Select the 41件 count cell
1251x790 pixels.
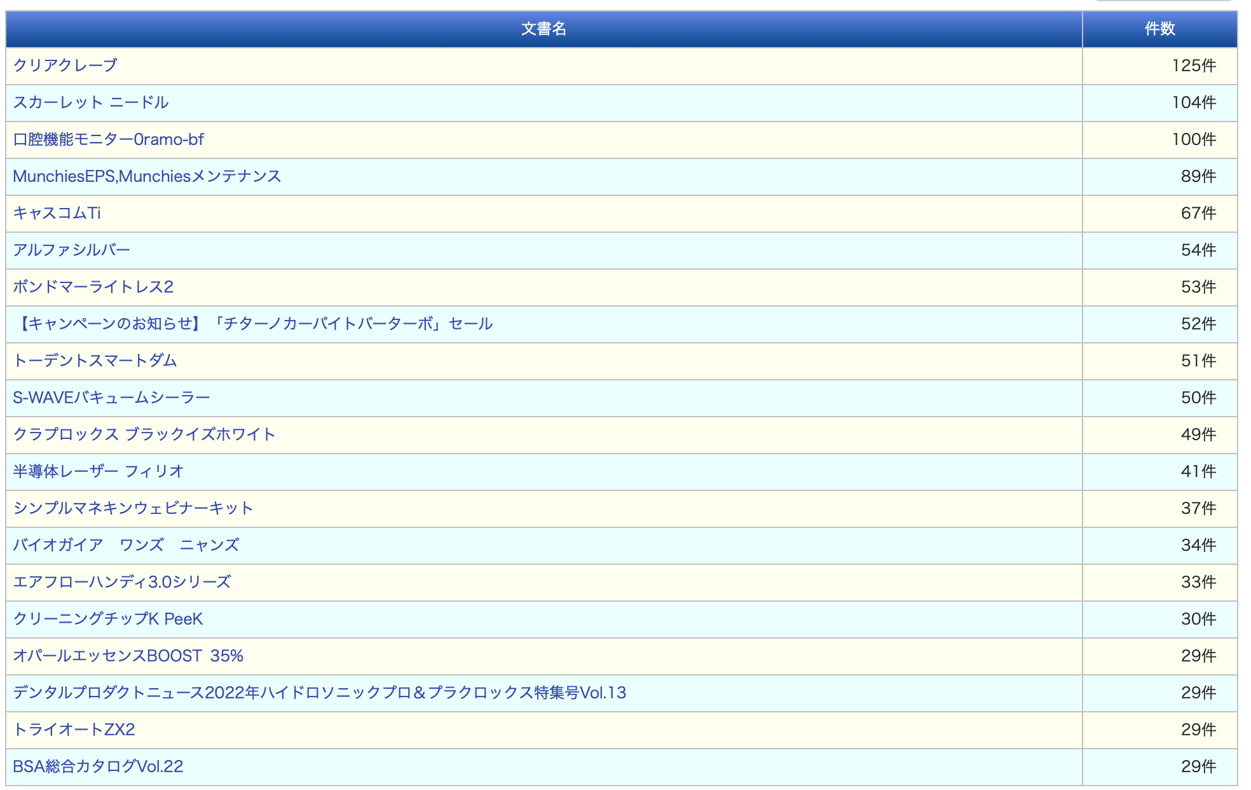1160,472
